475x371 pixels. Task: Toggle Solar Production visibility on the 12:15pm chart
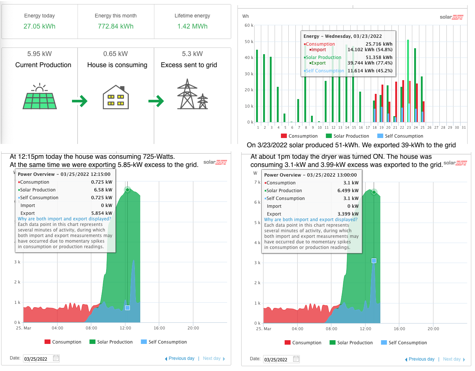[110, 342]
